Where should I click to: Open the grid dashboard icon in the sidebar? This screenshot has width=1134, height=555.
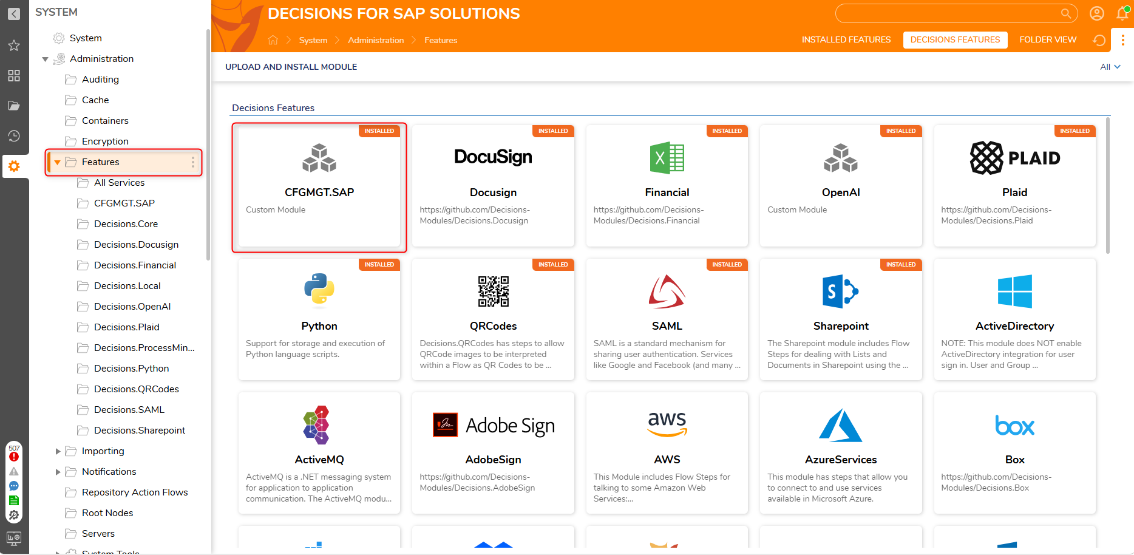(x=14, y=75)
